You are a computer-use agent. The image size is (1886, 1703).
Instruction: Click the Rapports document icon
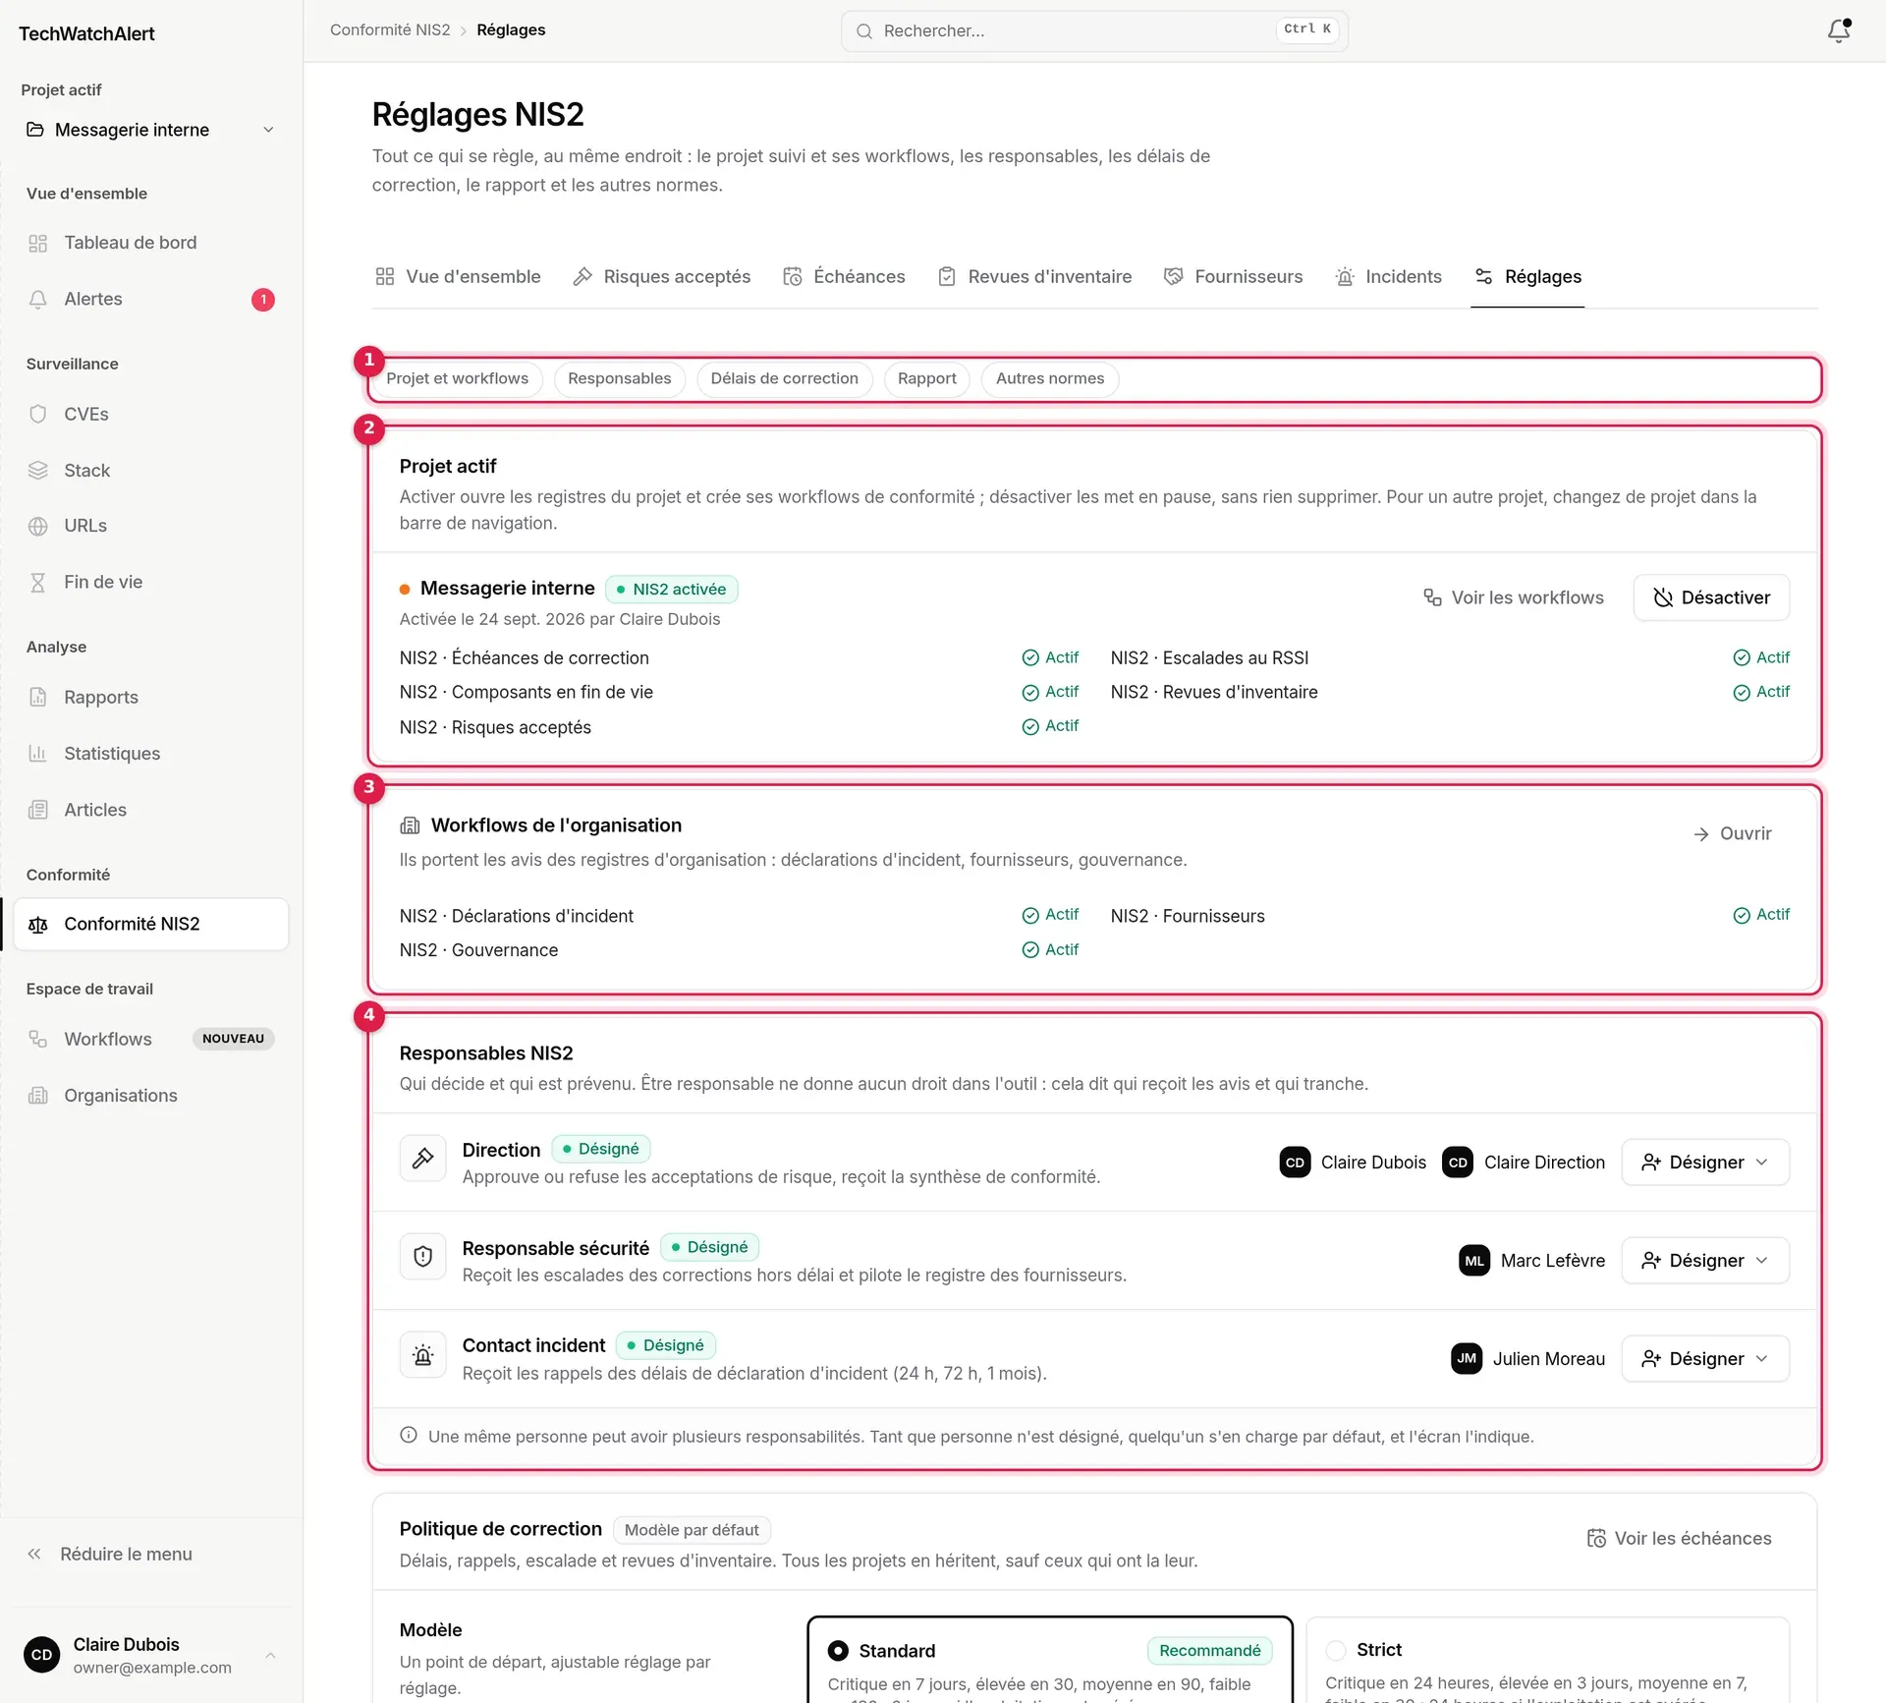pyautogui.click(x=38, y=698)
